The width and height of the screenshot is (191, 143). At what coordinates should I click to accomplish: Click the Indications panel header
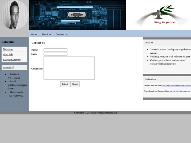[x=167, y=79]
